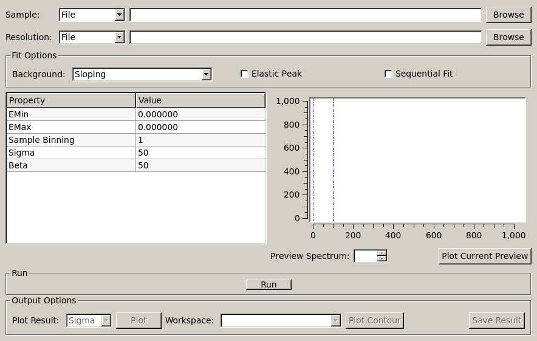This screenshot has width=537, height=341.
Task: Click inside the Sample file path field
Action: (306, 15)
